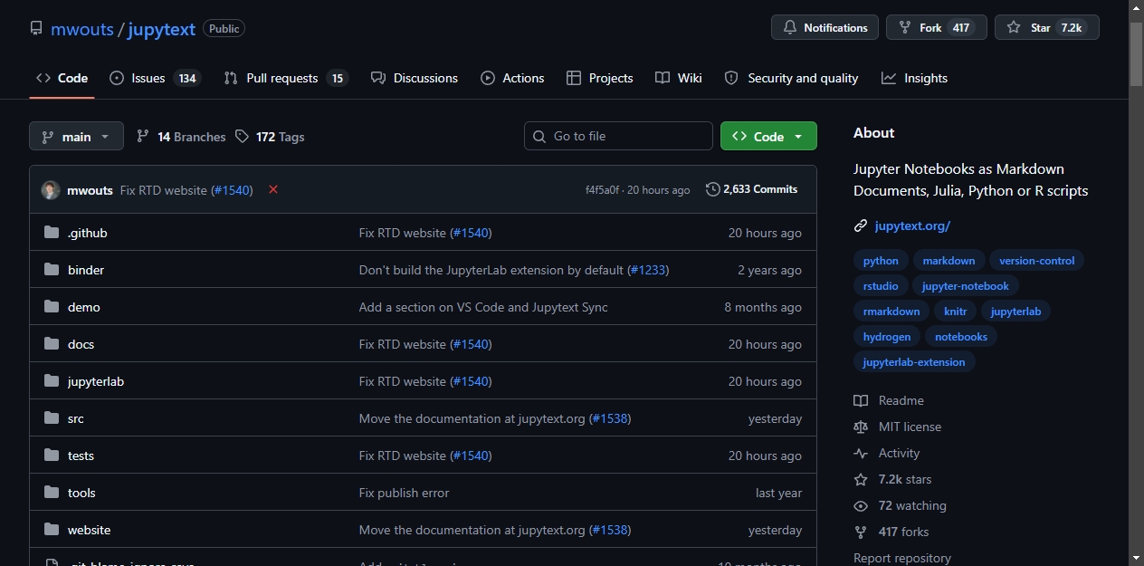Screen dimensions: 1144x566
Task: Open the Discussions tab
Action: (x=415, y=78)
